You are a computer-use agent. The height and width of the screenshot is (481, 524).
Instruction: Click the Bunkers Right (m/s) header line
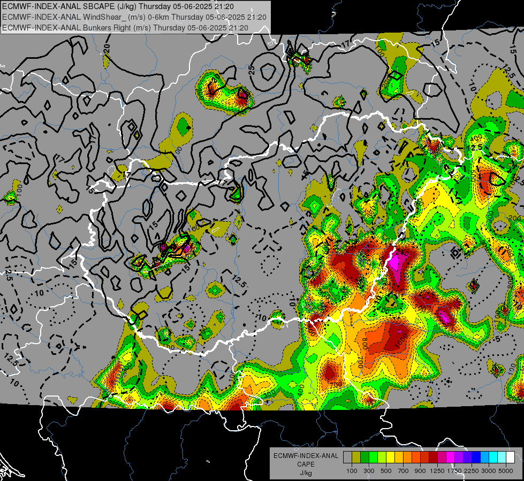(125, 28)
